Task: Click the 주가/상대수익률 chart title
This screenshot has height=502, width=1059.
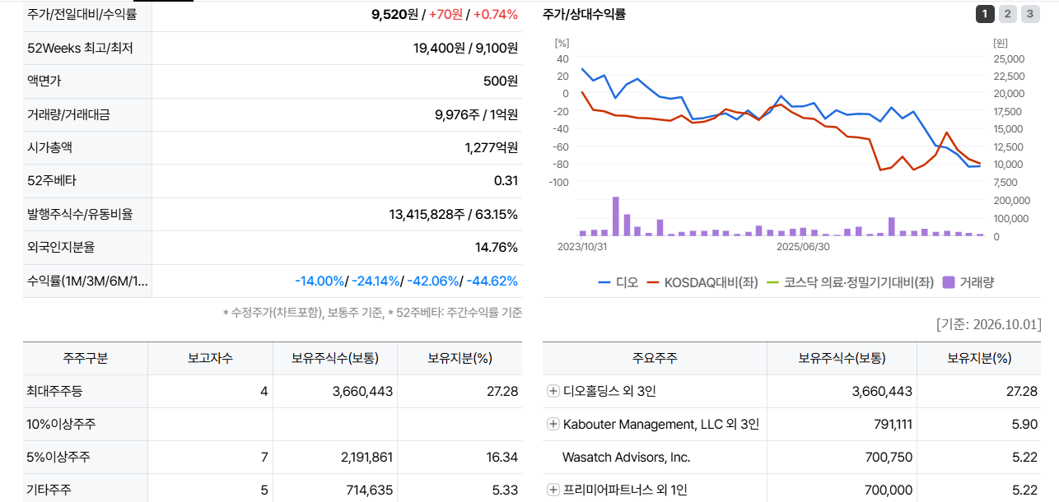Action: coord(585,14)
